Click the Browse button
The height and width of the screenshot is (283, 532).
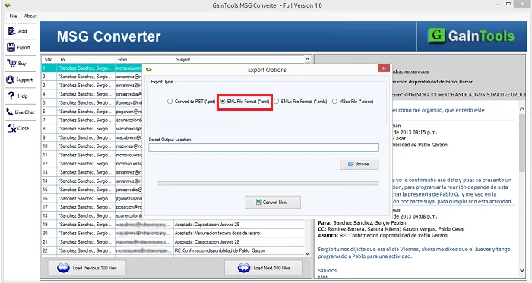[x=359, y=164]
